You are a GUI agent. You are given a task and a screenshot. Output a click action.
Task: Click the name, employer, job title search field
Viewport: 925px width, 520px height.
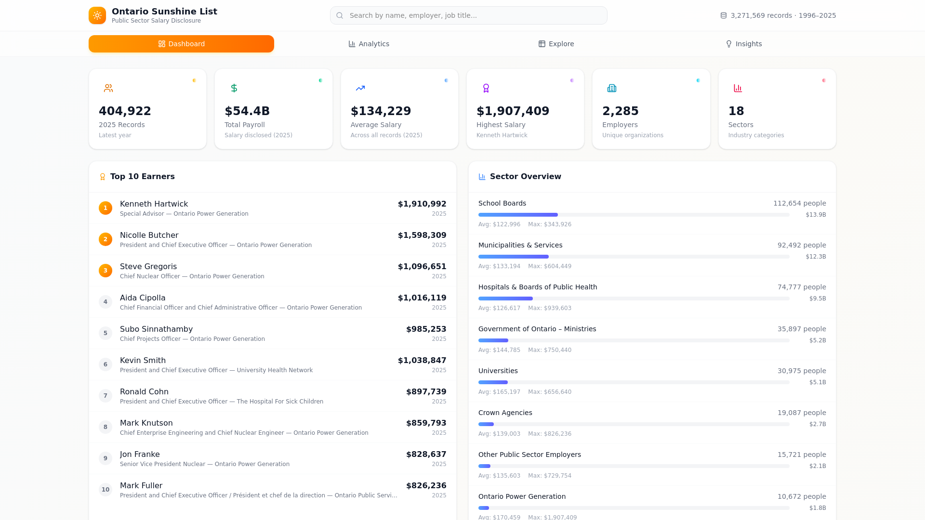point(475,15)
